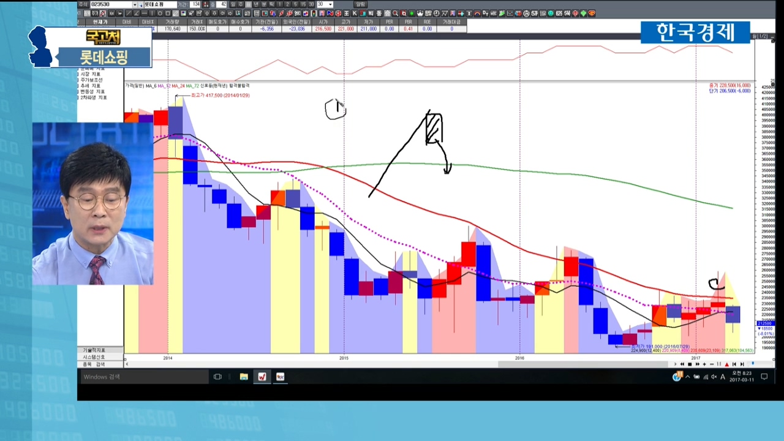Expand the system tray hidden icons chevron
The image size is (784, 441).
coord(687,377)
